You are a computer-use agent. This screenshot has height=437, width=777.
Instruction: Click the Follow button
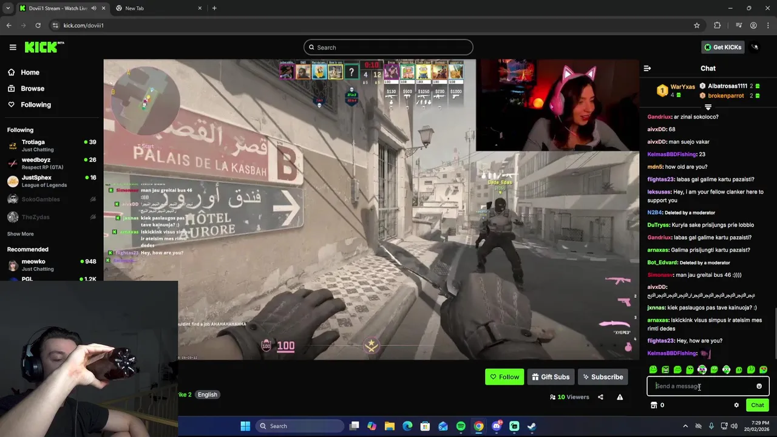[x=504, y=377]
